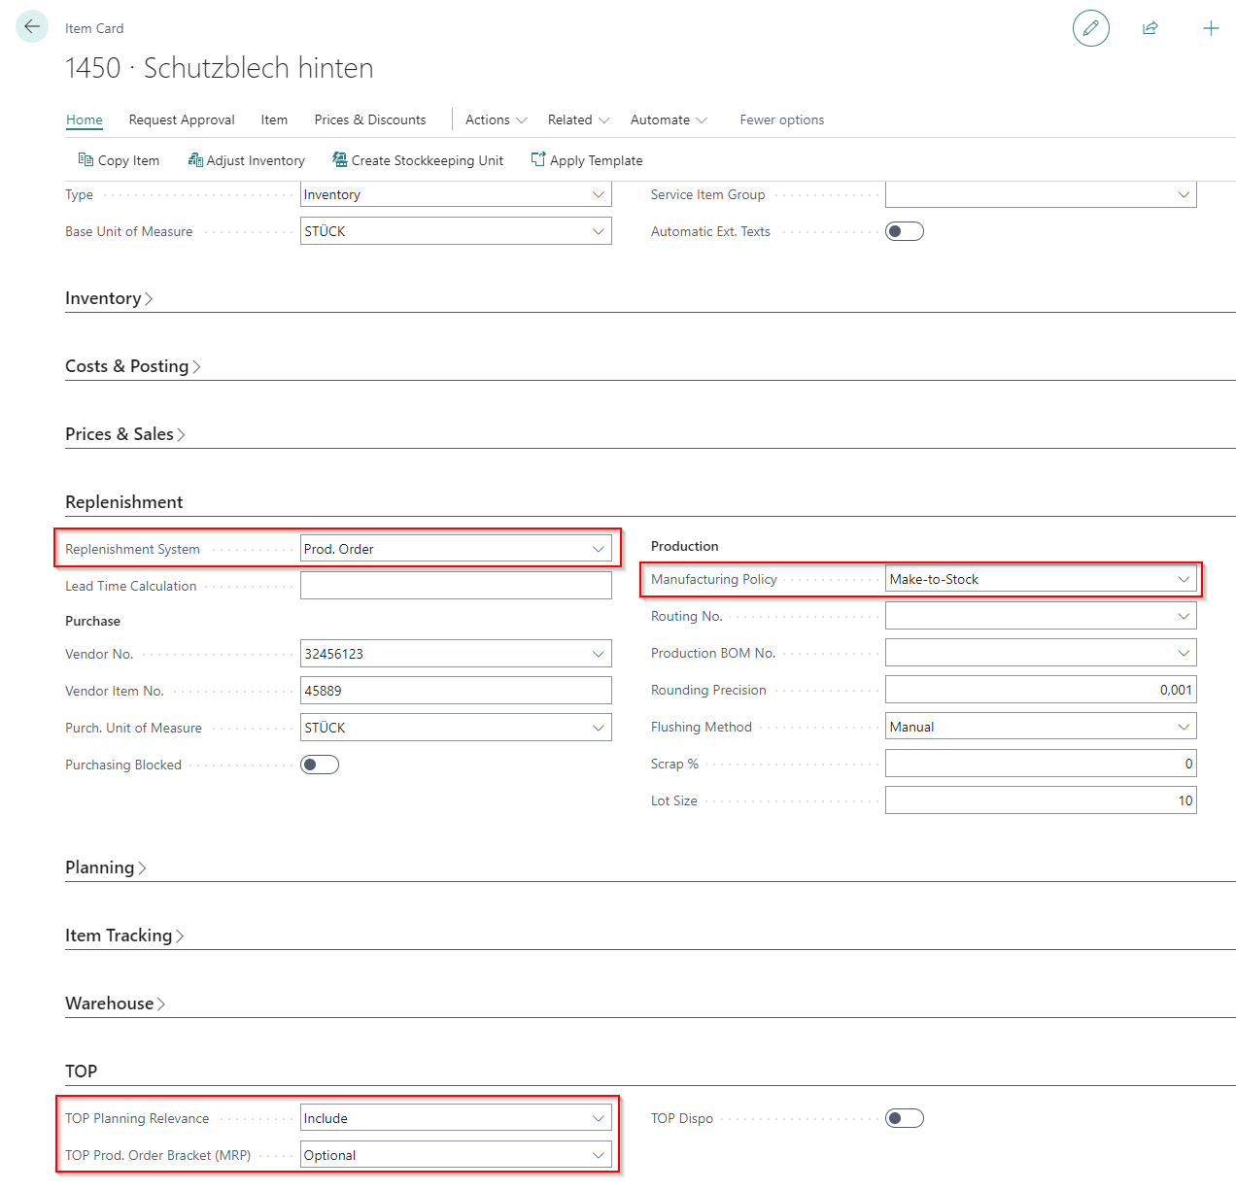The image size is (1236, 1191).
Task: Enable the Purchasing Blocked toggle
Action: tap(319, 765)
